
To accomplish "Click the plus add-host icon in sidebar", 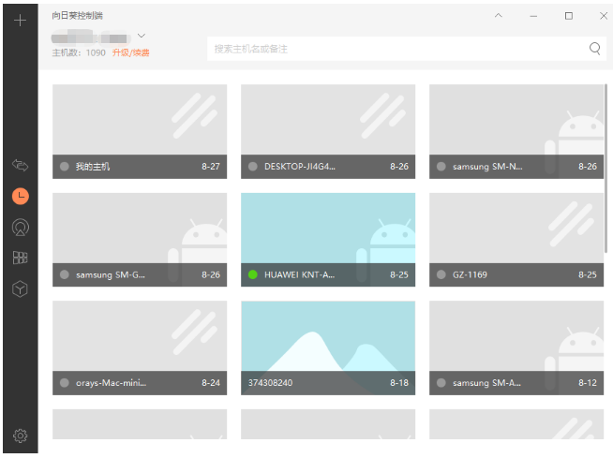I will coord(20,20).
